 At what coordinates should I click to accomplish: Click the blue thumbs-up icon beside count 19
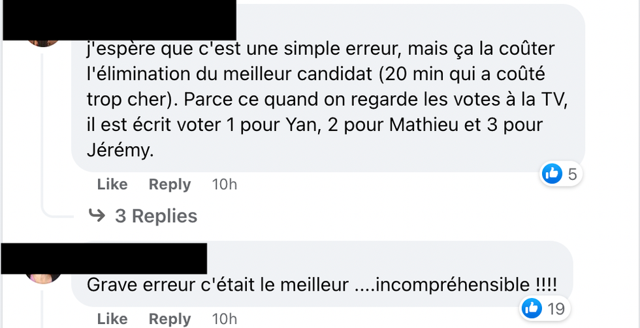[x=533, y=308]
